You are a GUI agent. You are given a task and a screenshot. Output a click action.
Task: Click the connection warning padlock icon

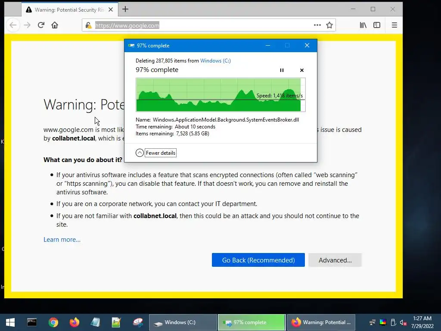point(88,25)
